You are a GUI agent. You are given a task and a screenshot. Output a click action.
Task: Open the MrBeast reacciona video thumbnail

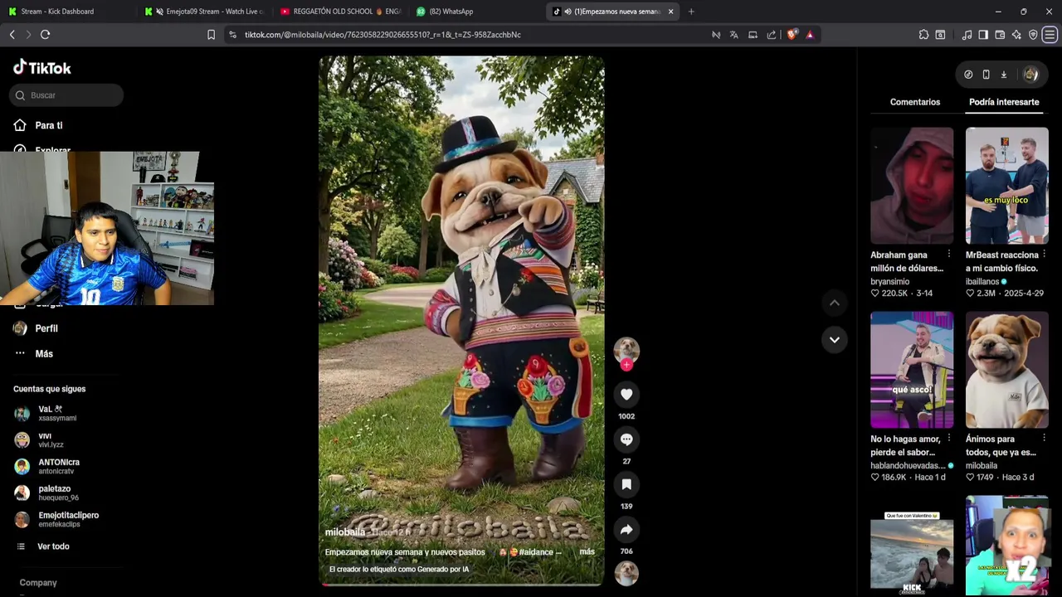1006,186
